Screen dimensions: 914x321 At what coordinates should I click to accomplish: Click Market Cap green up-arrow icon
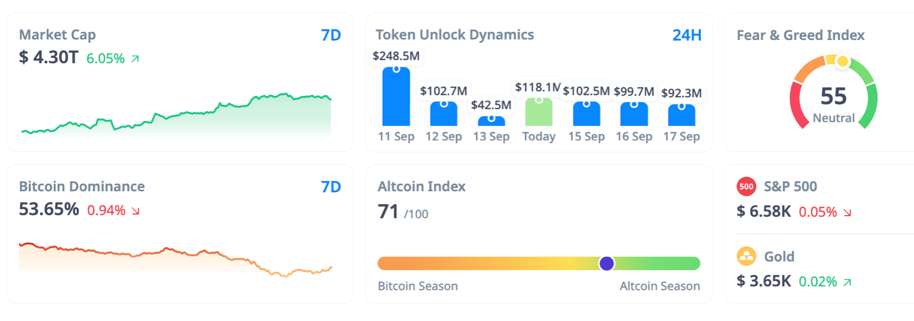pos(135,59)
